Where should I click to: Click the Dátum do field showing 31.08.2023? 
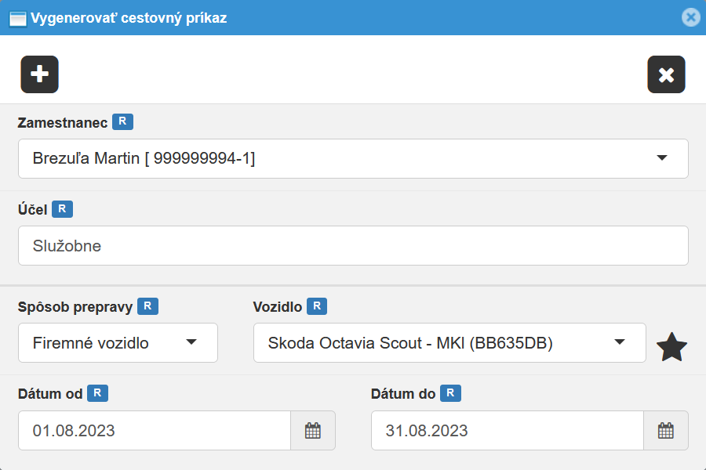tap(508, 430)
